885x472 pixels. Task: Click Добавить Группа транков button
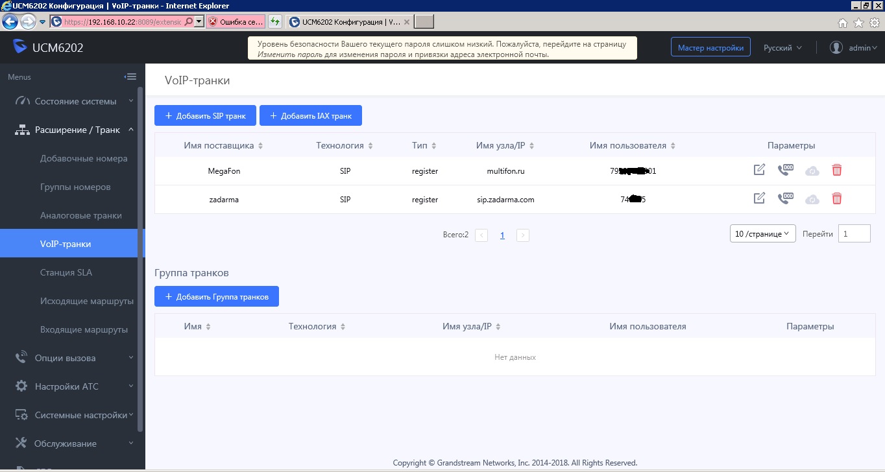click(x=217, y=296)
